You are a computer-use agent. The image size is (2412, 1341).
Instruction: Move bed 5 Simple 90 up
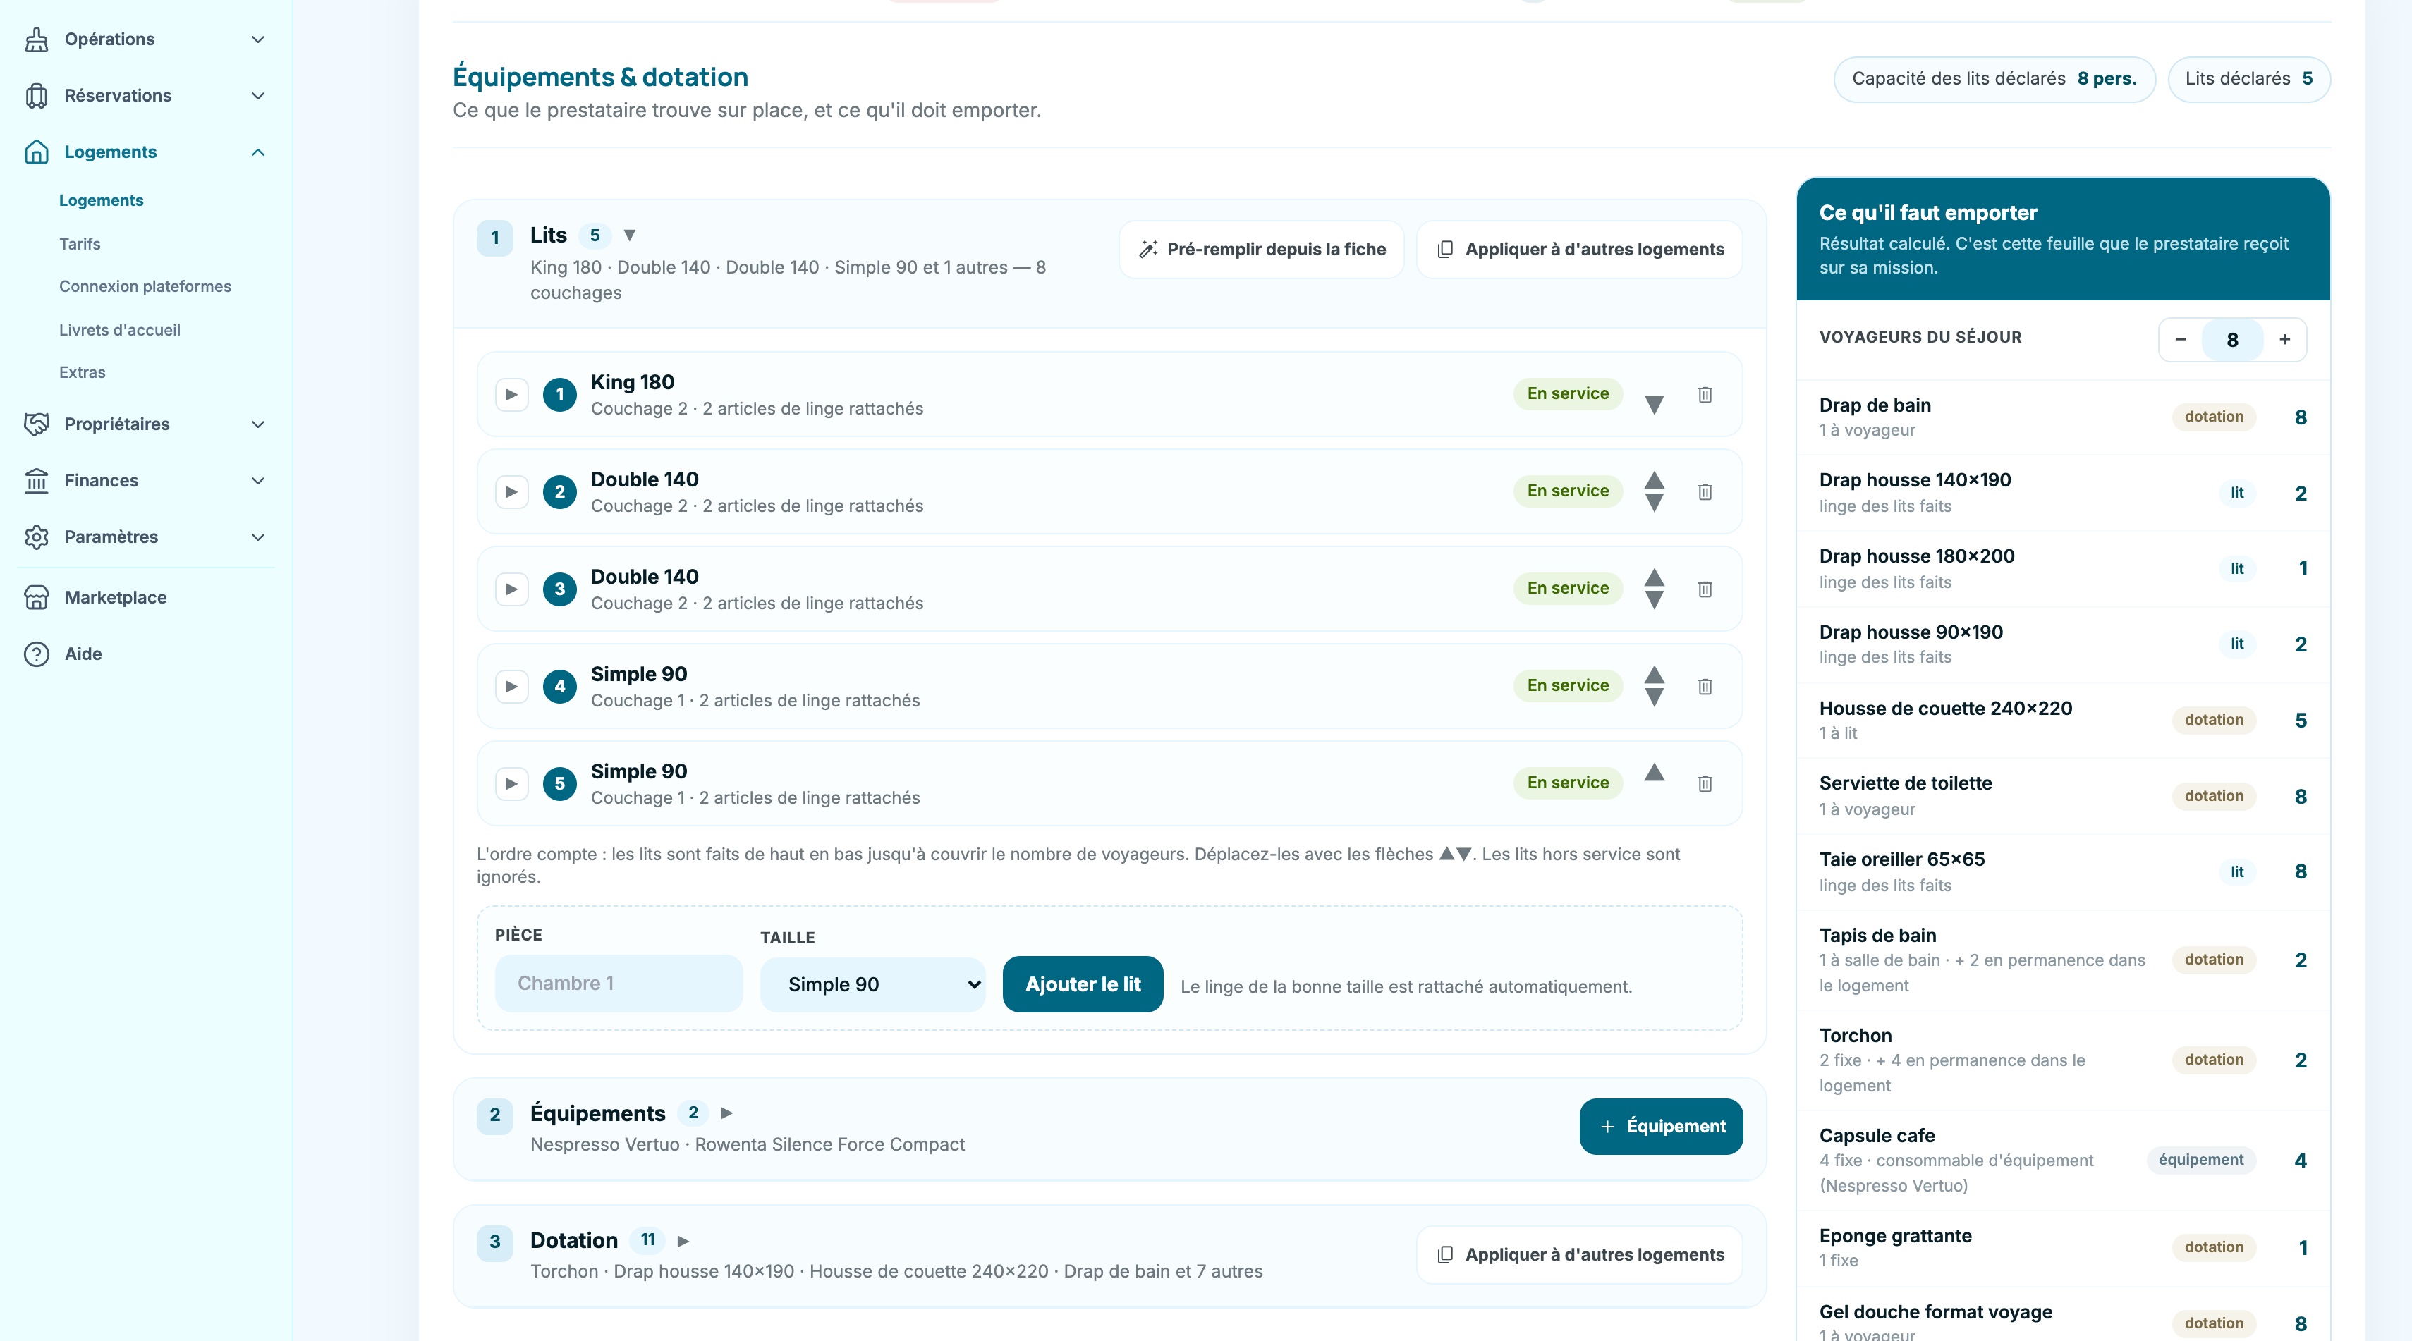point(1655,772)
